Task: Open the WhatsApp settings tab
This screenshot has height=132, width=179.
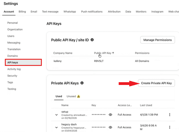Action: (69, 12)
